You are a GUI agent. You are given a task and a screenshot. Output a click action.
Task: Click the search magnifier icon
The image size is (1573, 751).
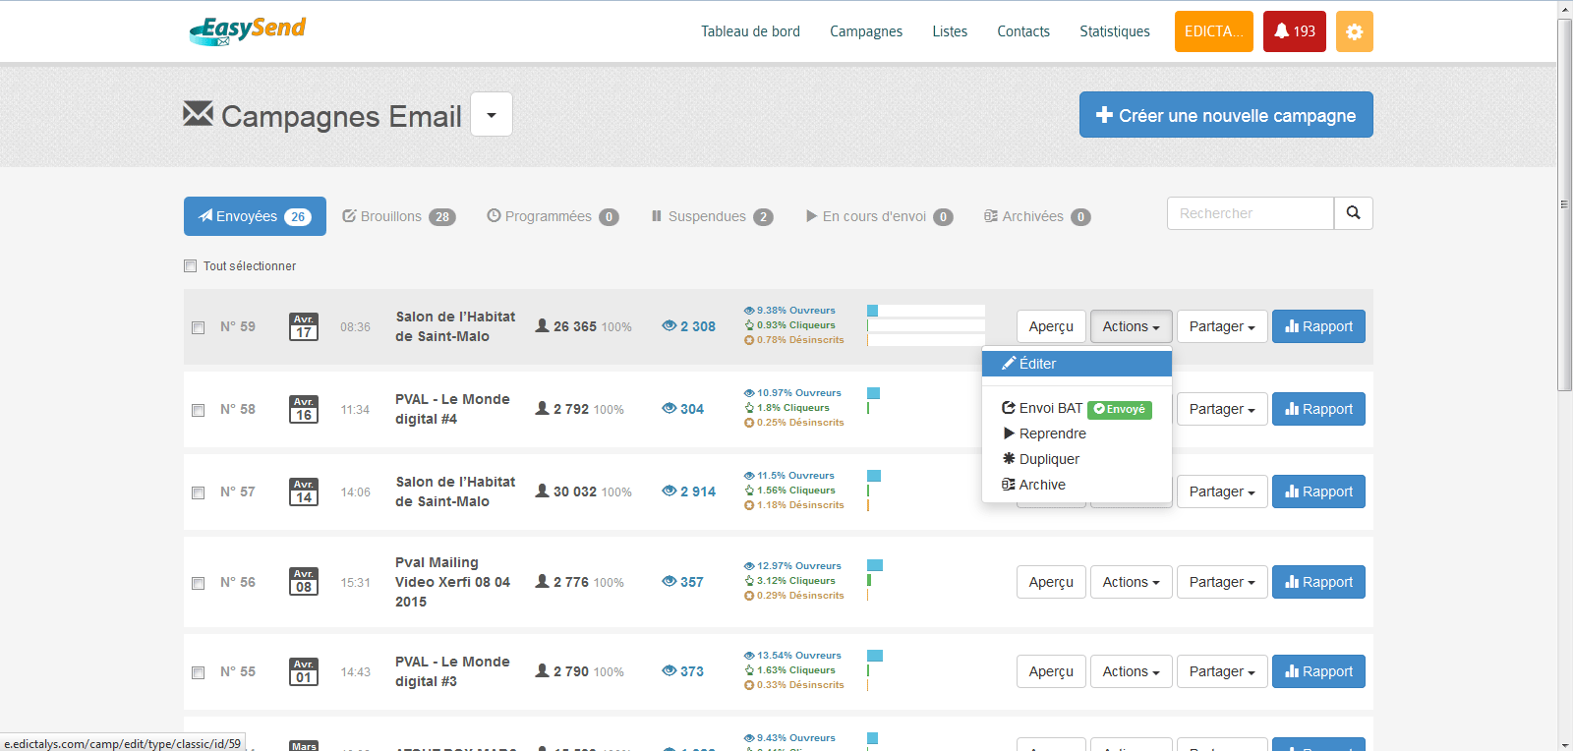(1353, 213)
